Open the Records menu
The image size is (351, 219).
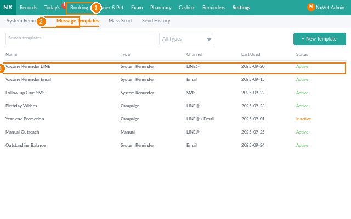pos(29,8)
